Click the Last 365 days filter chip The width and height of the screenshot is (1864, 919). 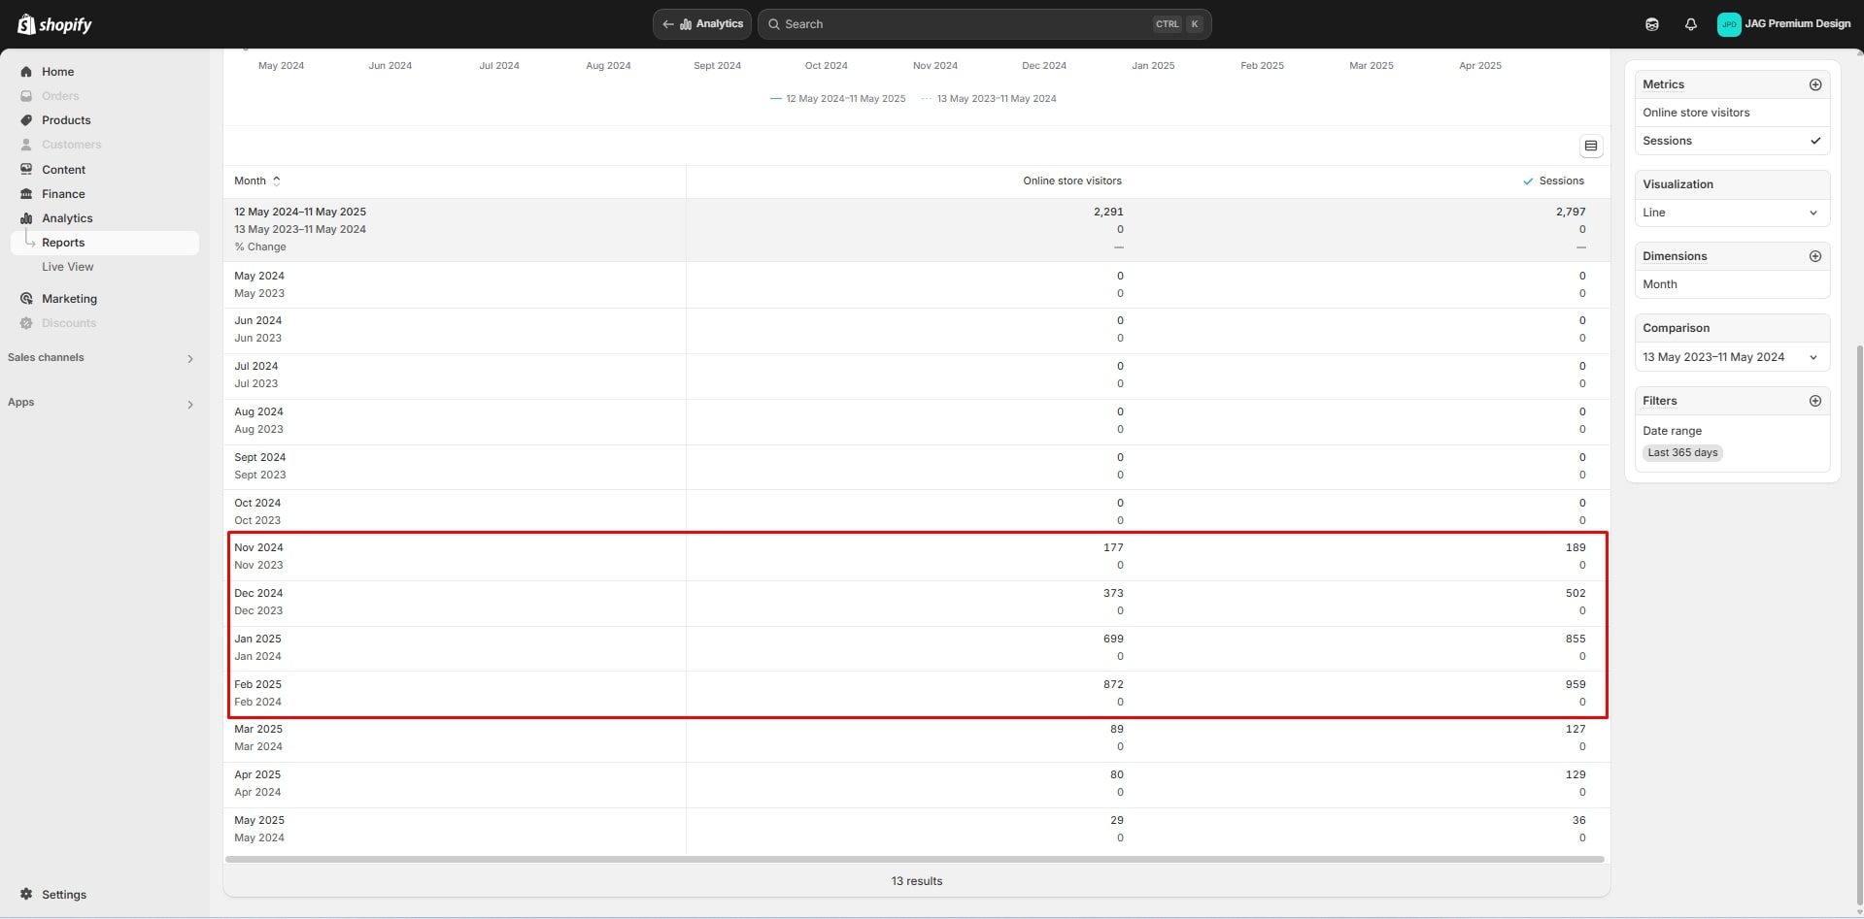click(1682, 452)
